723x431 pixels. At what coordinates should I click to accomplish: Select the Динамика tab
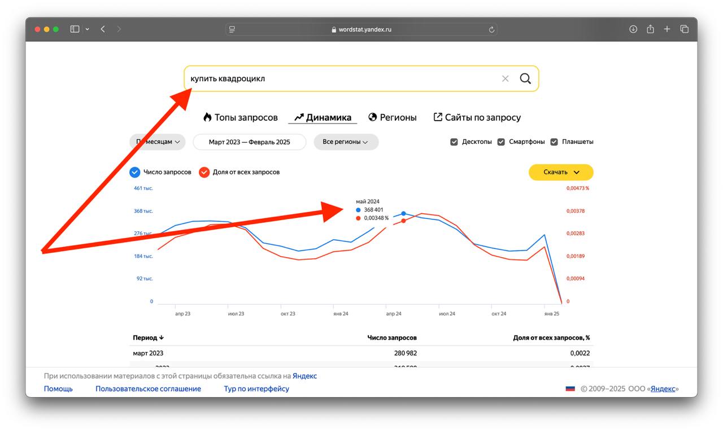pos(323,117)
